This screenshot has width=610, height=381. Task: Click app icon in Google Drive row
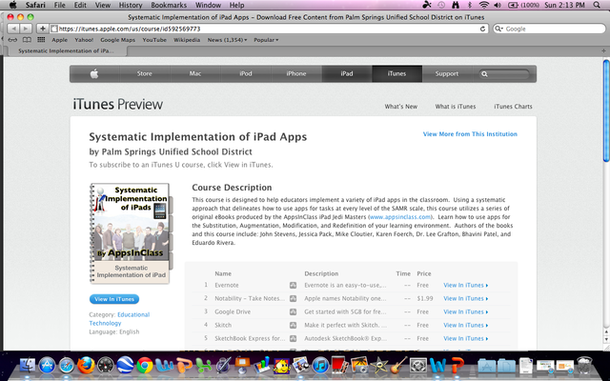coord(293,311)
